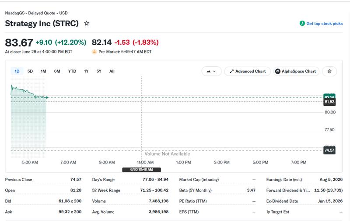This screenshot has height=221, width=350.
Task: Click the Beta value 3.47
Action: click(251, 190)
